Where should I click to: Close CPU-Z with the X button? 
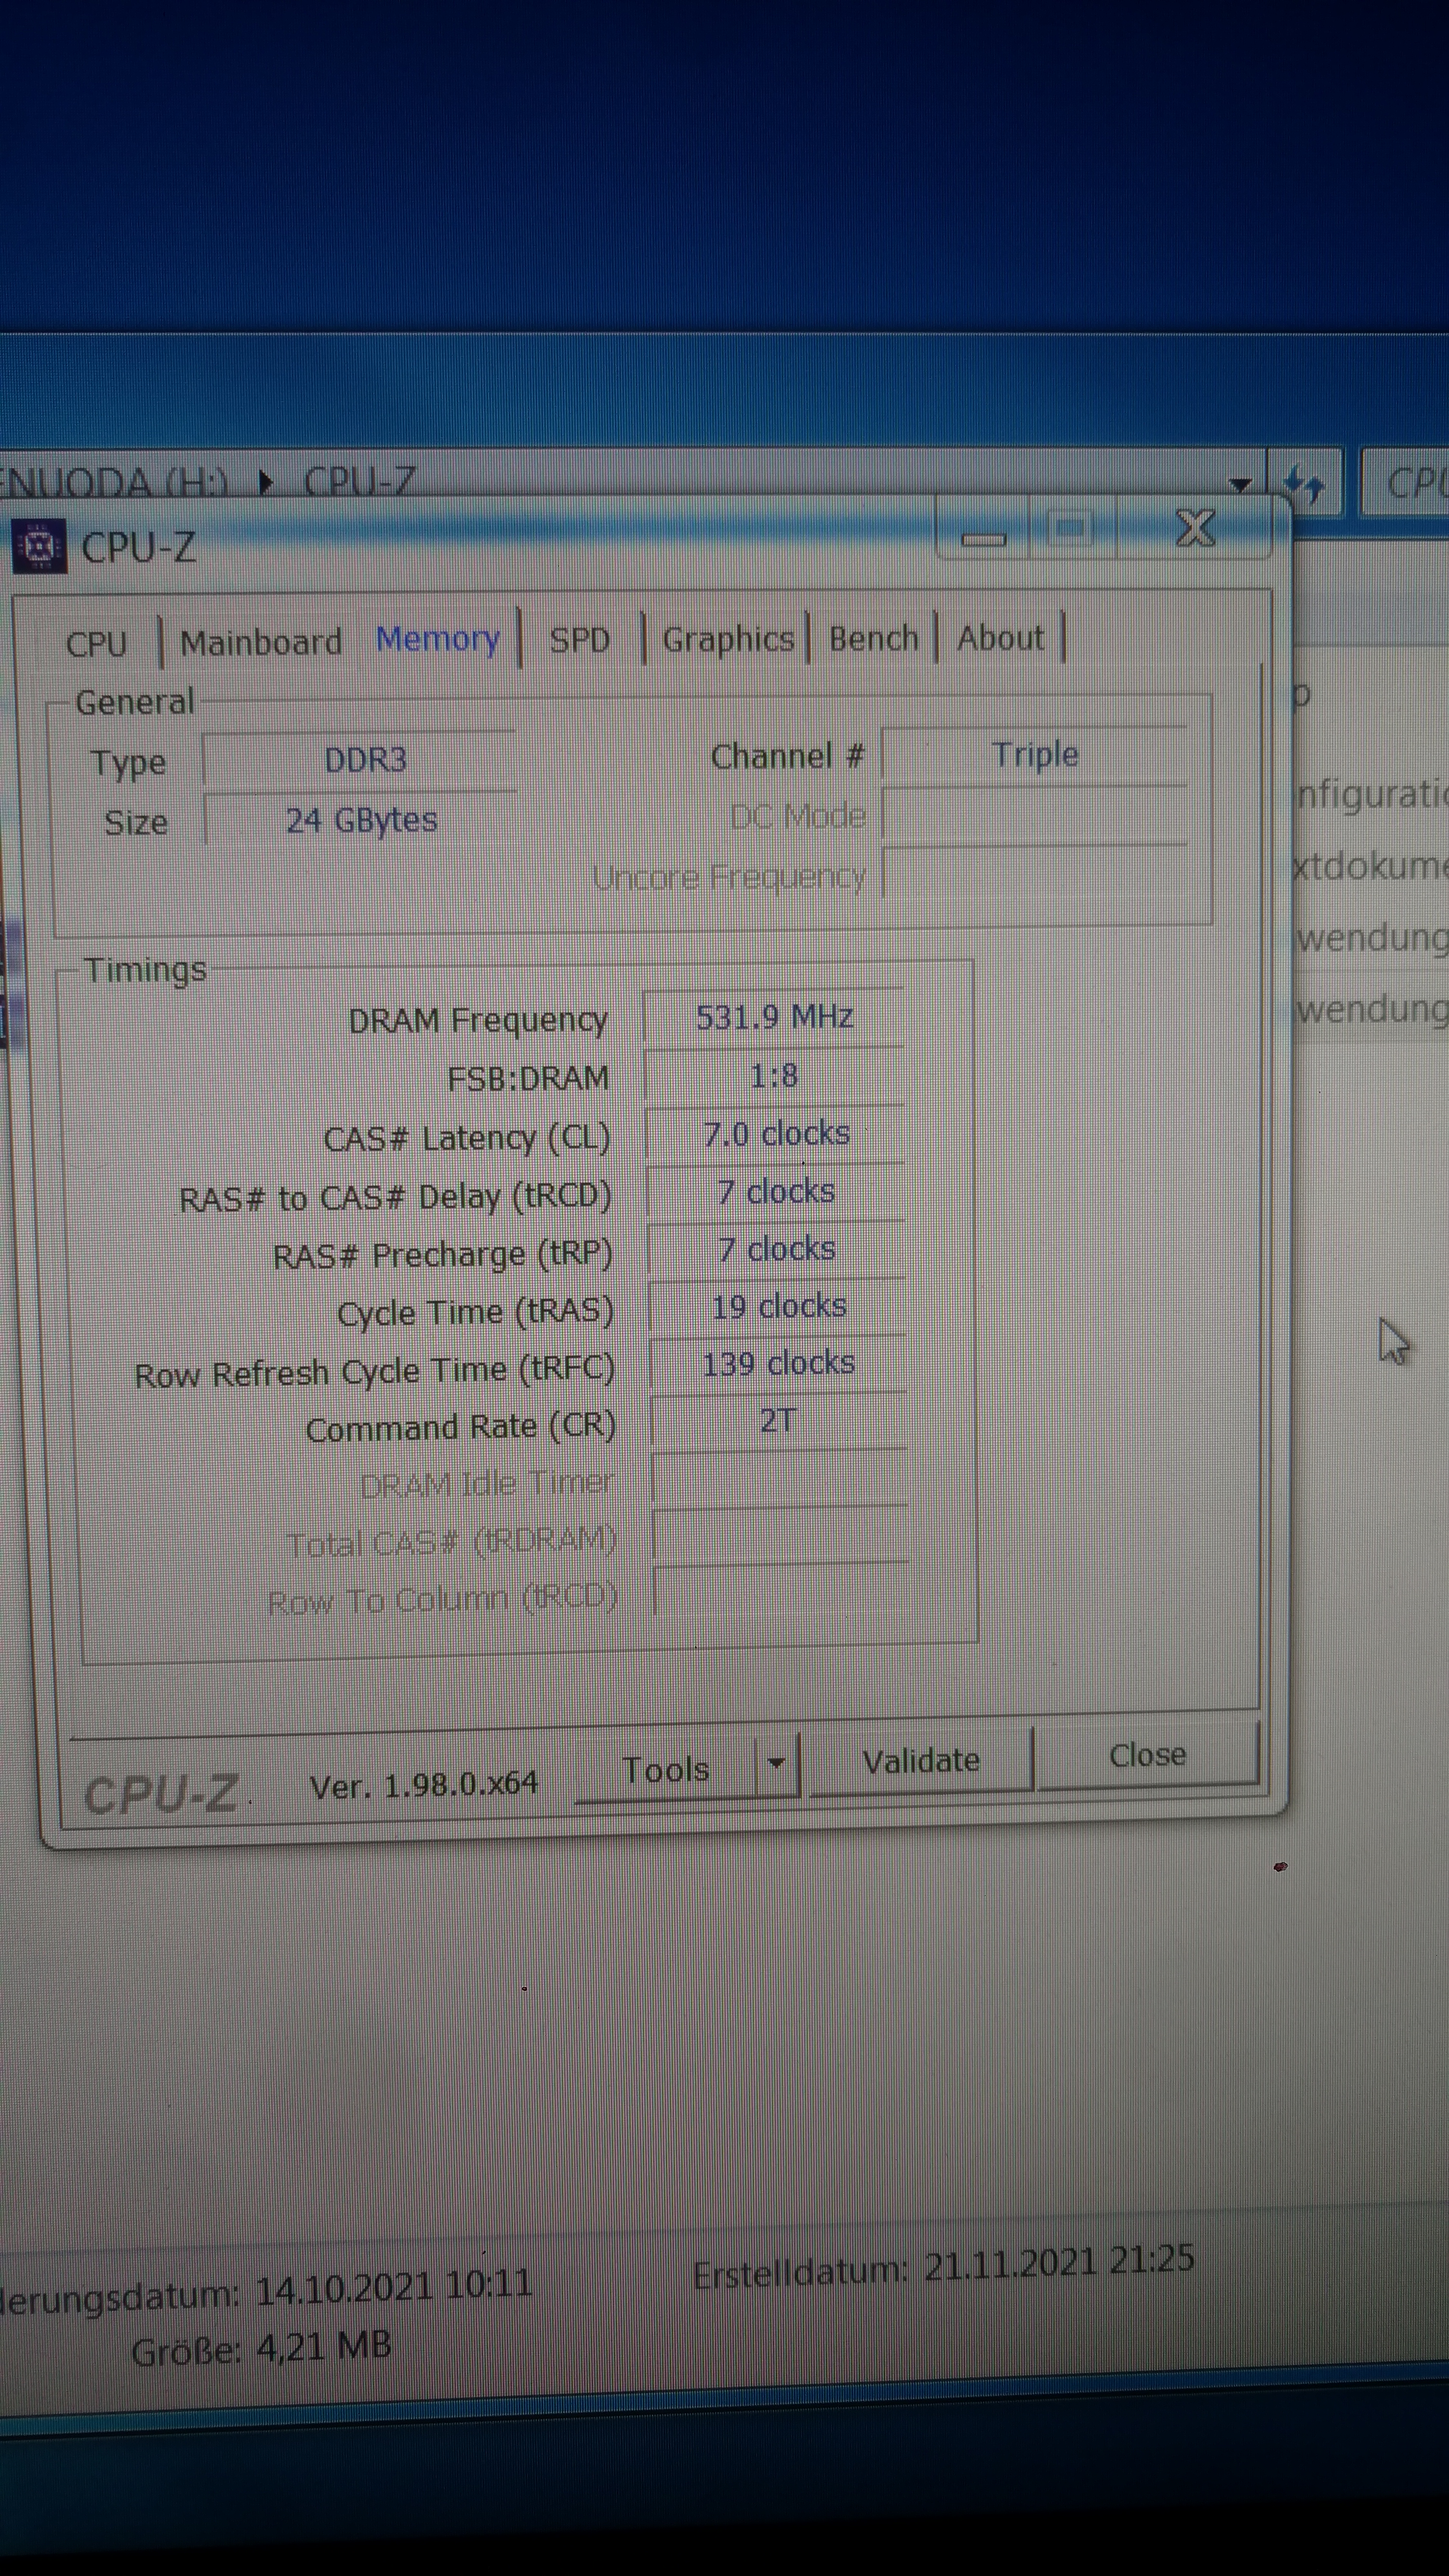tap(1195, 528)
